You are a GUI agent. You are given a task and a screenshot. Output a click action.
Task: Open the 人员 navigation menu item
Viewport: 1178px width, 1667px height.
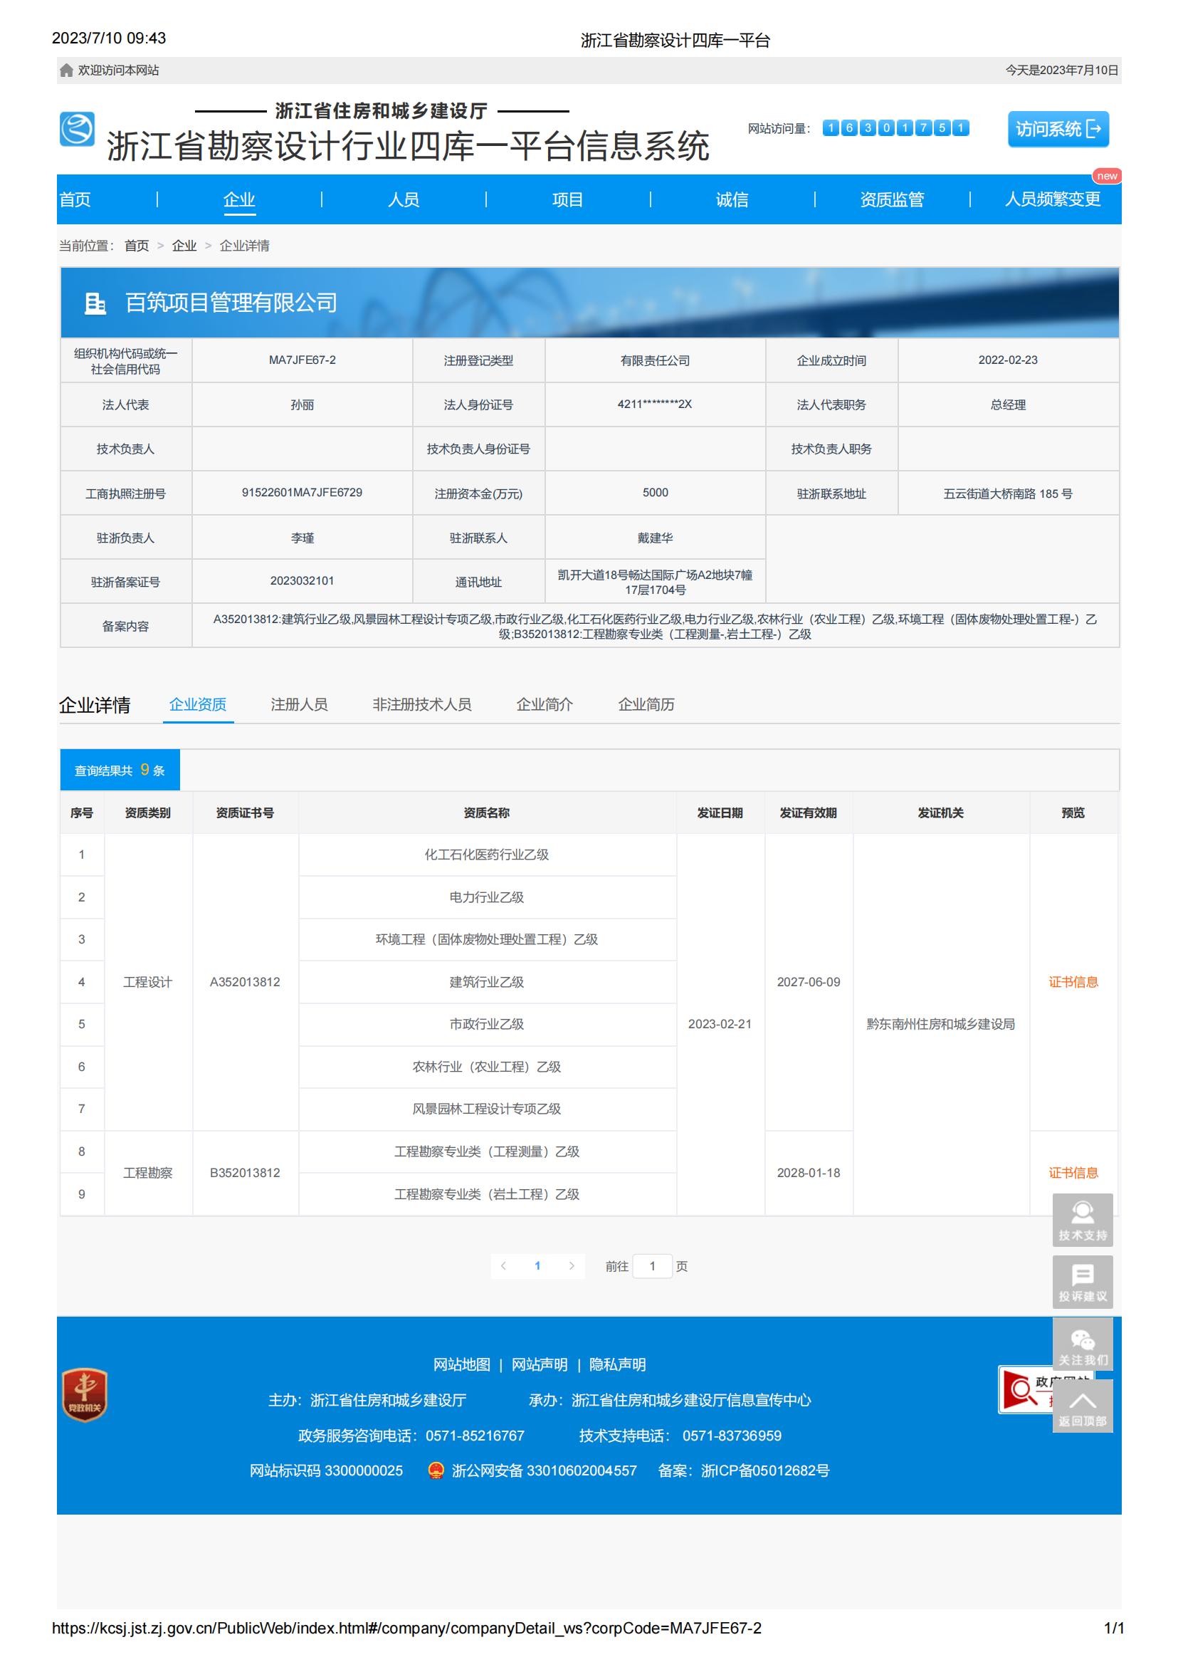404,199
